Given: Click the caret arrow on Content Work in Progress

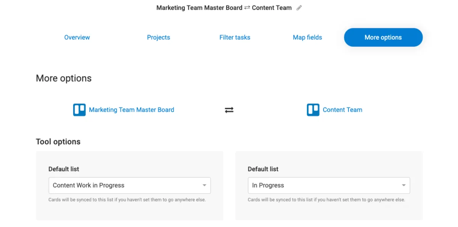Looking at the screenshot, I should (204, 185).
